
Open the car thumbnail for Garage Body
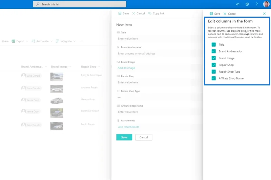click(57, 101)
